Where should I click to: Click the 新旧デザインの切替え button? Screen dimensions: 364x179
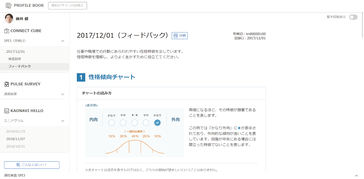[67, 5]
